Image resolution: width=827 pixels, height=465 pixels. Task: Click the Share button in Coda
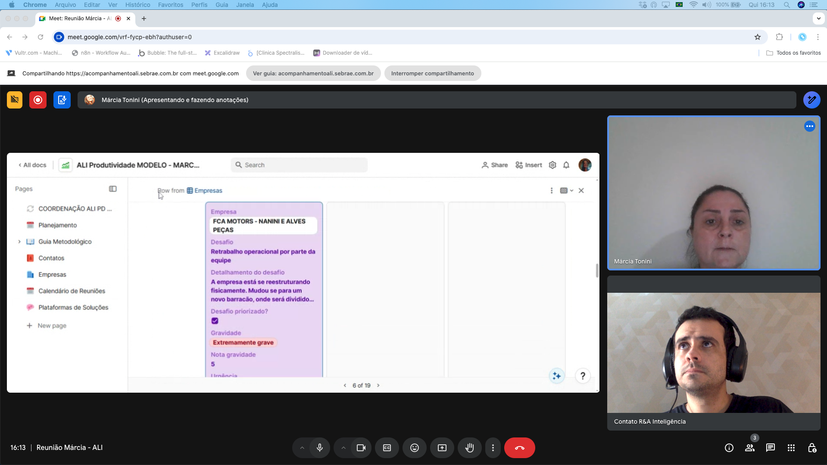coord(495,165)
